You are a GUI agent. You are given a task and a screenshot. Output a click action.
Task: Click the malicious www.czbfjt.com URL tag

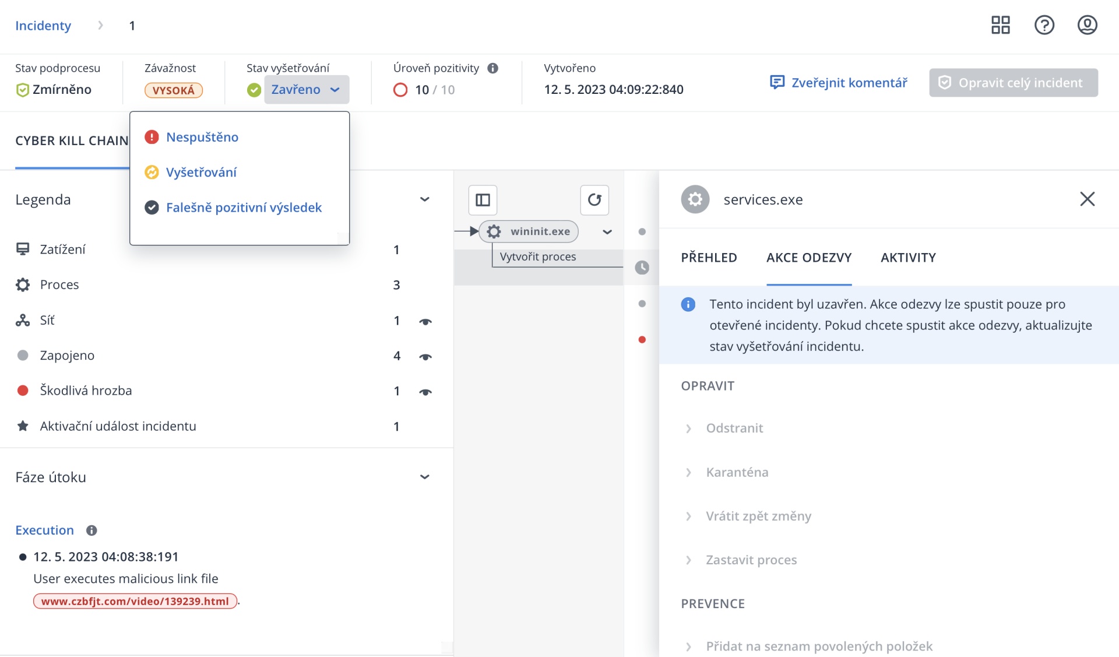[135, 601]
